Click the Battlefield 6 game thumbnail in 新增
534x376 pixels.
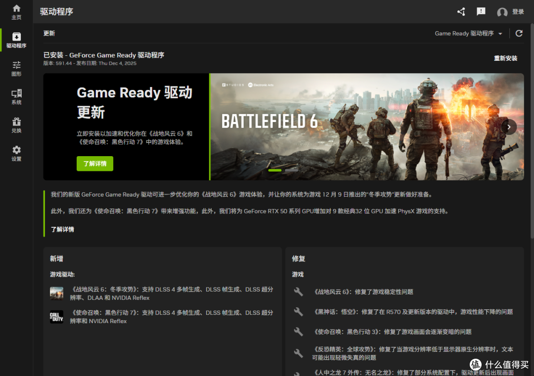click(x=56, y=293)
